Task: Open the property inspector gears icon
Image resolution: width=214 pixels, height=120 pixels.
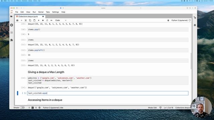Action: coord(195,18)
